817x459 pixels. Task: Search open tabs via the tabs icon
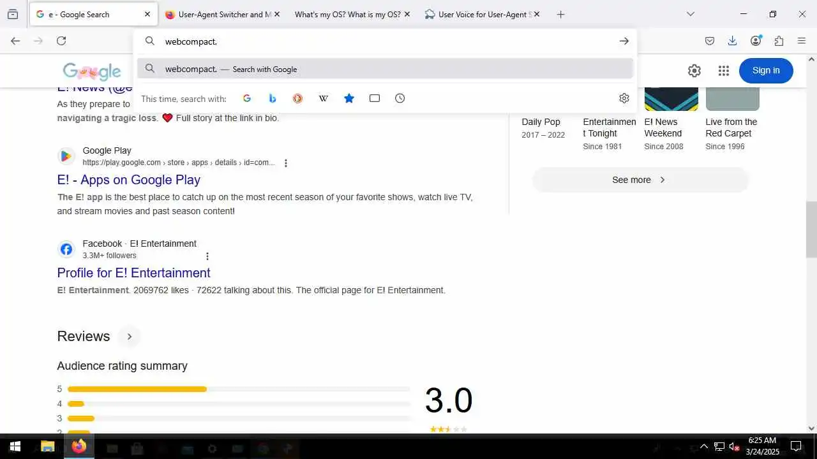point(375,98)
